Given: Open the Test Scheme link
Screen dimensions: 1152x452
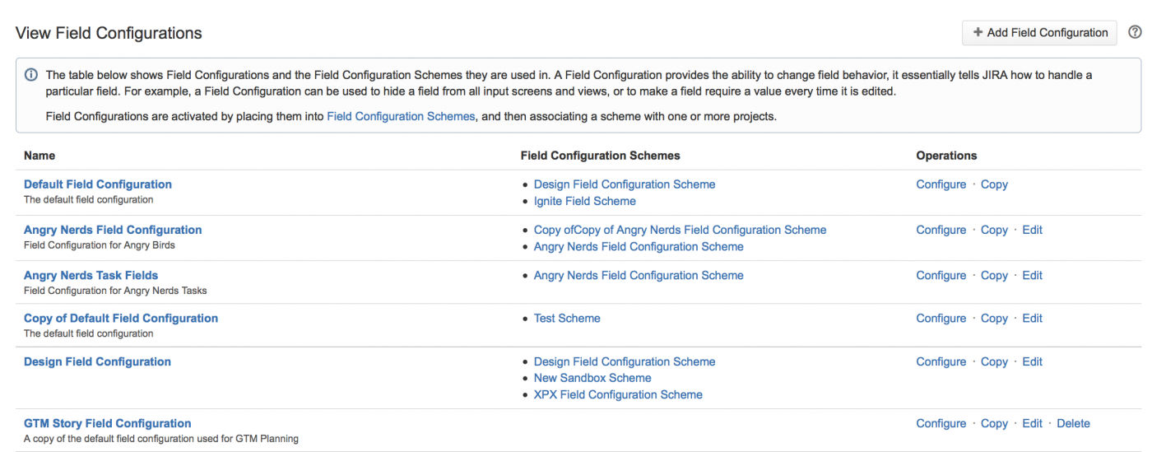Looking at the screenshot, I should tap(567, 318).
